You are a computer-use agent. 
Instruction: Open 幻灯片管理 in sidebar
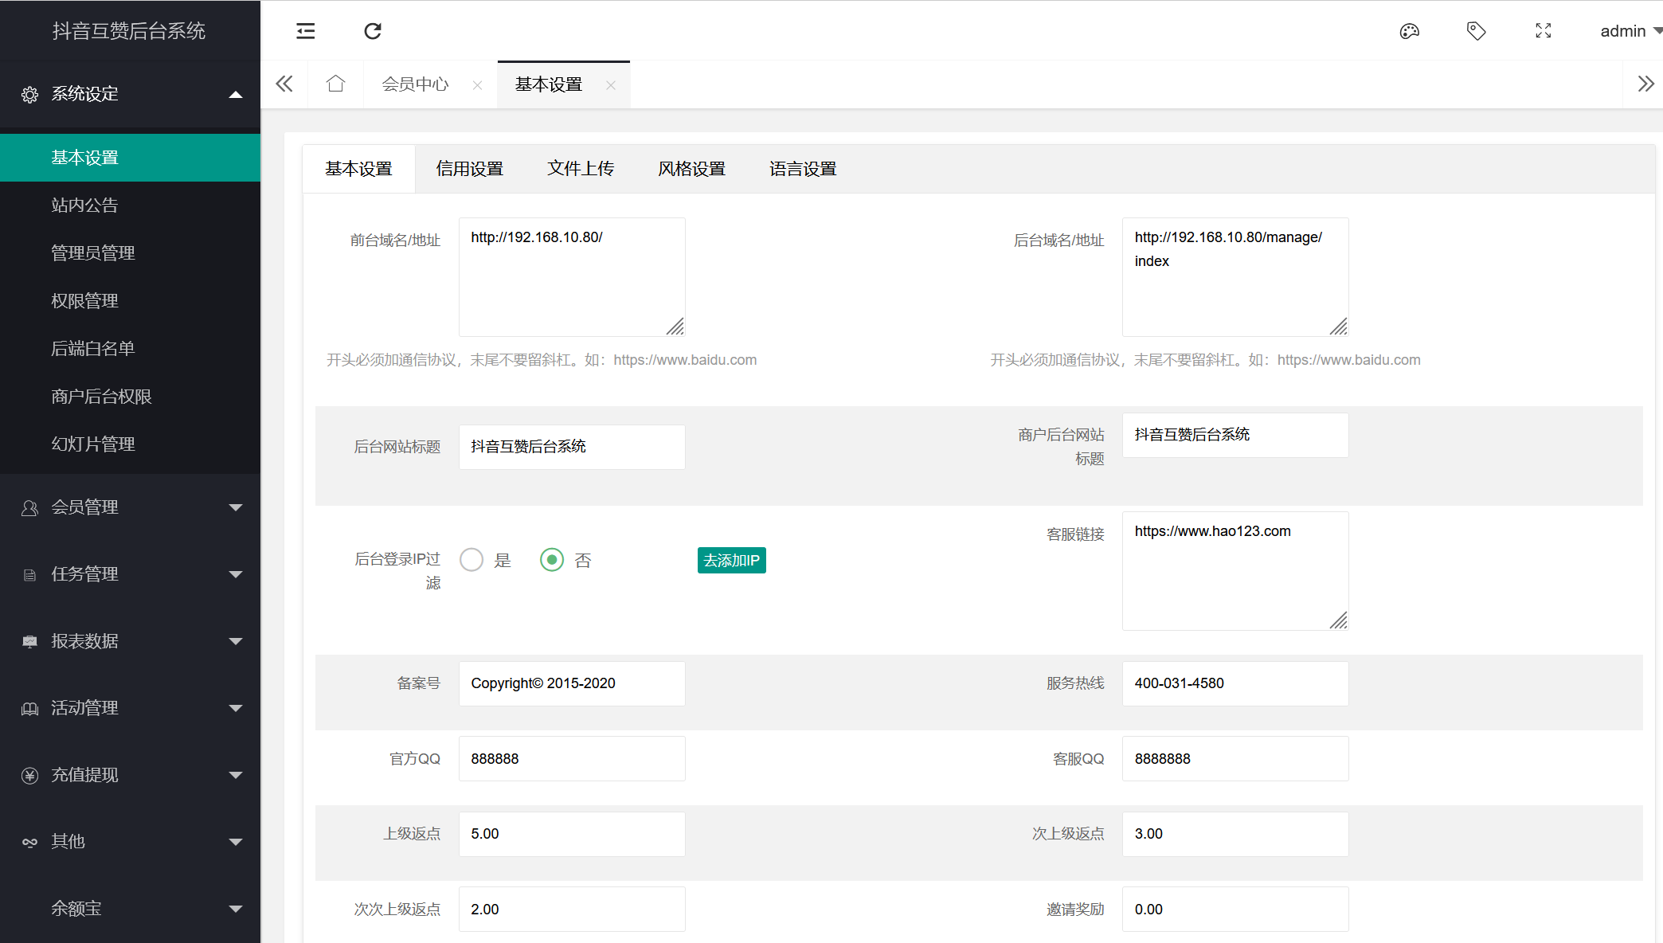coord(131,444)
